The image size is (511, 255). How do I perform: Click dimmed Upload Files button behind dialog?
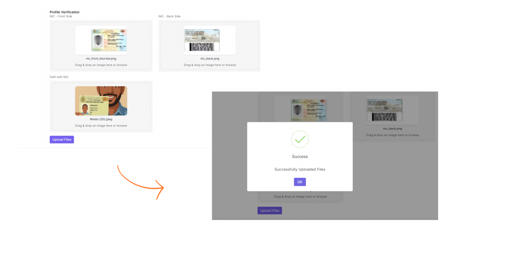[x=269, y=211]
